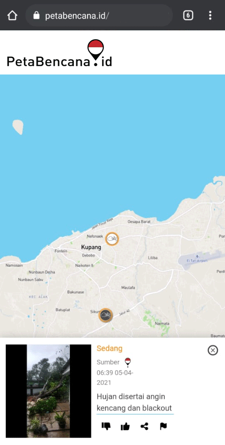
Task: Upvote the report with thumbs-up icon
Action: pos(125,426)
